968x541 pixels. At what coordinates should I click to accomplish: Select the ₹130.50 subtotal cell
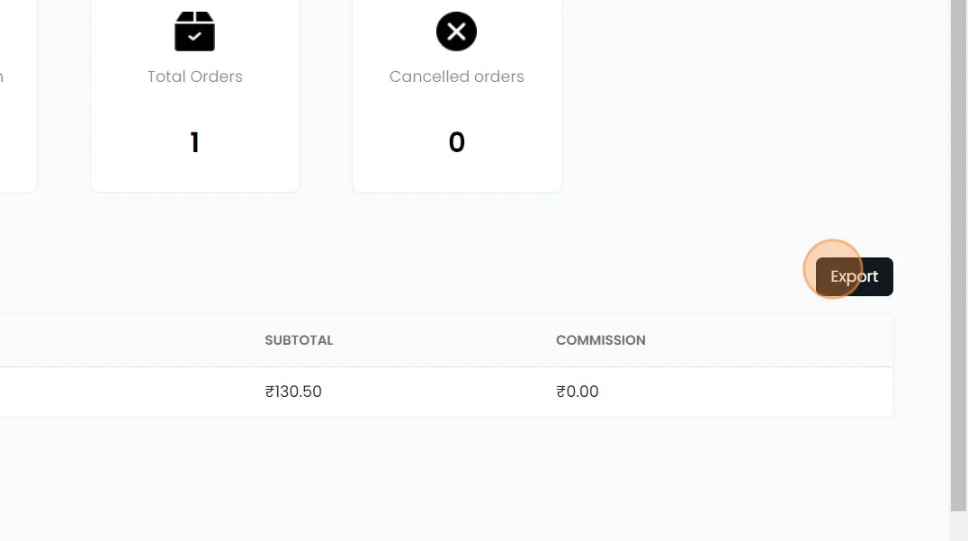click(293, 392)
